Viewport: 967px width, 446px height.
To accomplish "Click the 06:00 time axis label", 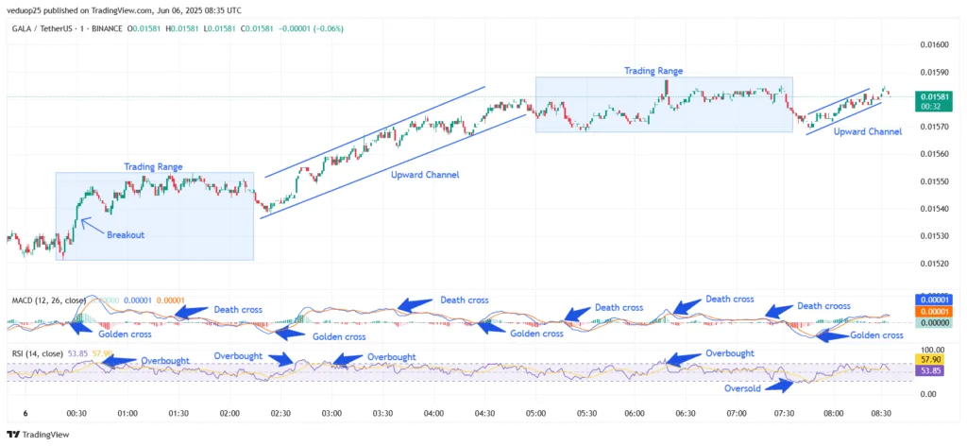I will [x=635, y=413].
